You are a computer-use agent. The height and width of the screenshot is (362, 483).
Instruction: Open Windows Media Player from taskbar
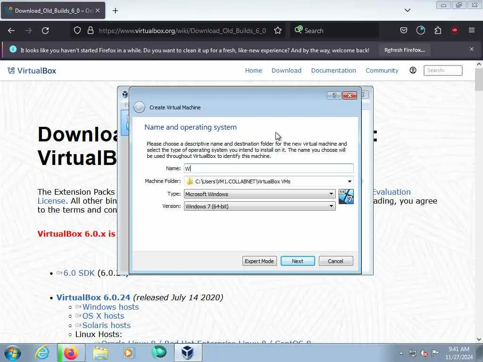pos(129,353)
